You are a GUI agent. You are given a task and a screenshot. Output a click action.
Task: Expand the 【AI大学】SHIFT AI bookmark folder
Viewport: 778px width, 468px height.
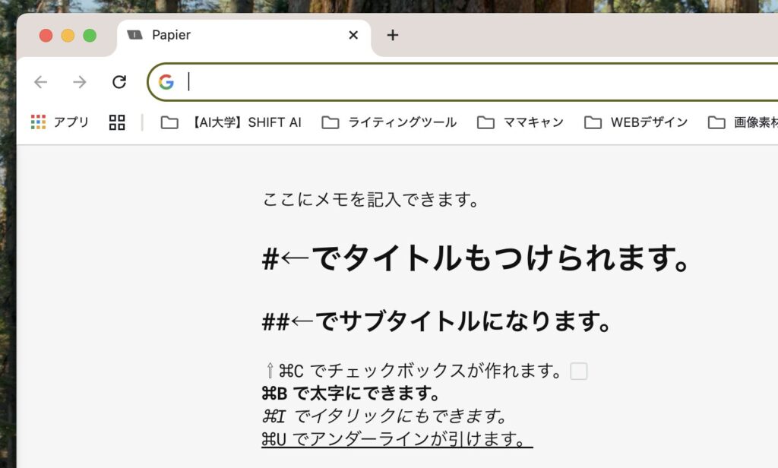231,122
